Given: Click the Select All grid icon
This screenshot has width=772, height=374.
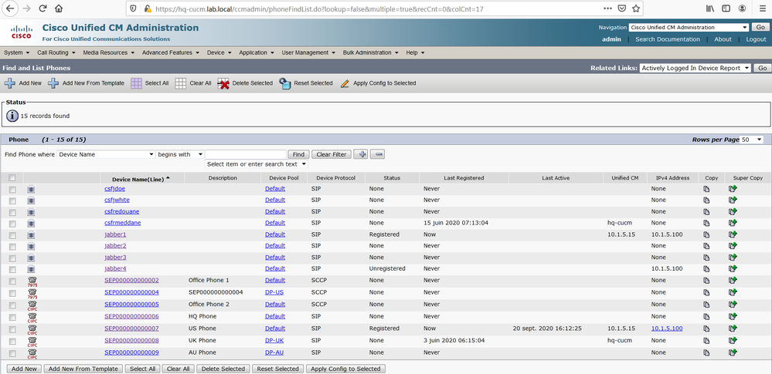Looking at the screenshot, I should (x=136, y=83).
